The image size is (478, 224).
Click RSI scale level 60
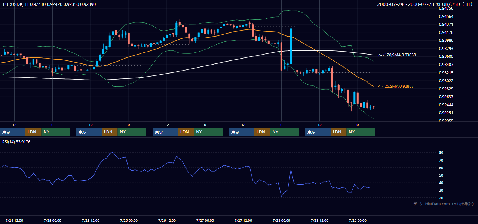(x=441, y=168)
